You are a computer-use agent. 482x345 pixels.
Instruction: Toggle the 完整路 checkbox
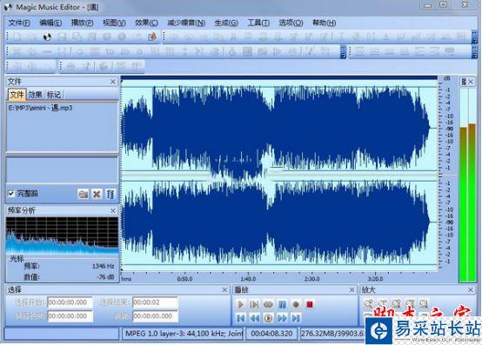click(11, 194)
